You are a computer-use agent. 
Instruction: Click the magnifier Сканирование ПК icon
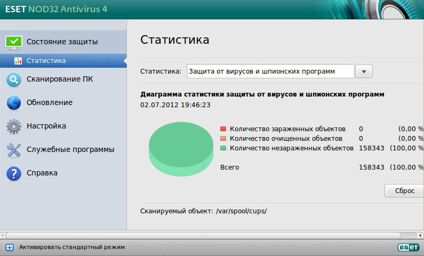pos(13,80)
